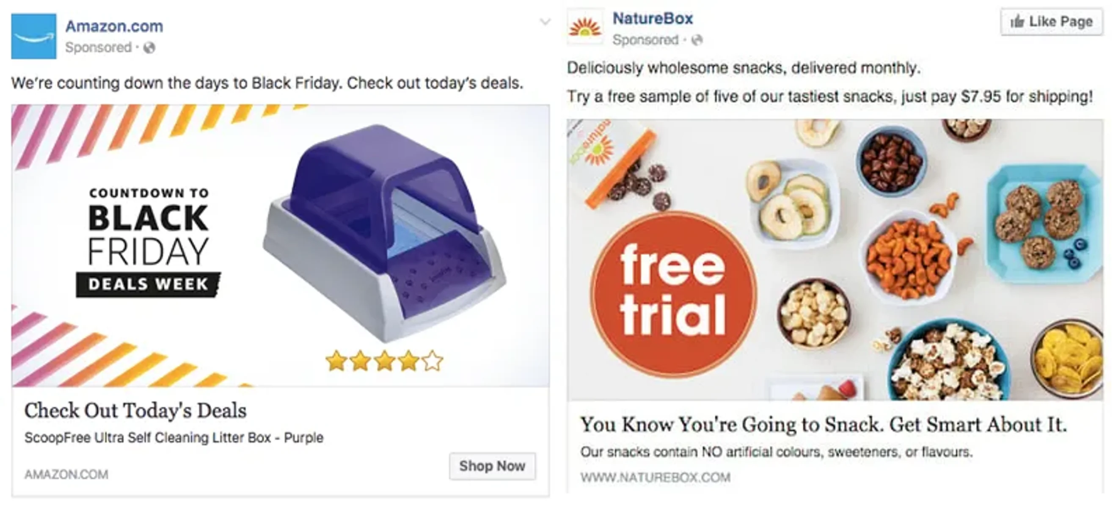This screenshot has width=1113, height=516.
Task: Click the thumbs-up icon in Like Page
Action: 1017,21
